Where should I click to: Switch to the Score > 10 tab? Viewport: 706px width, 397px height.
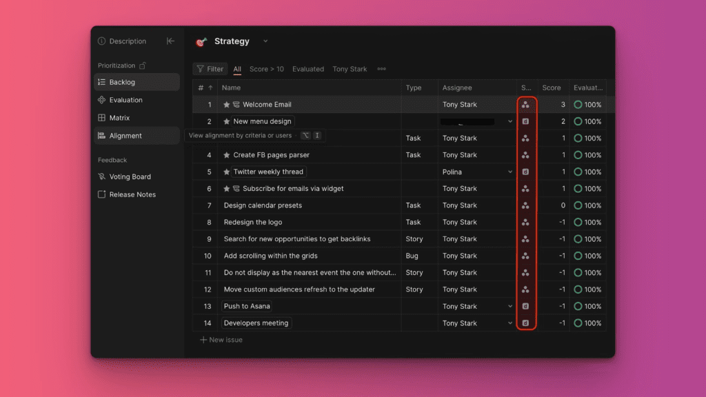266,69
